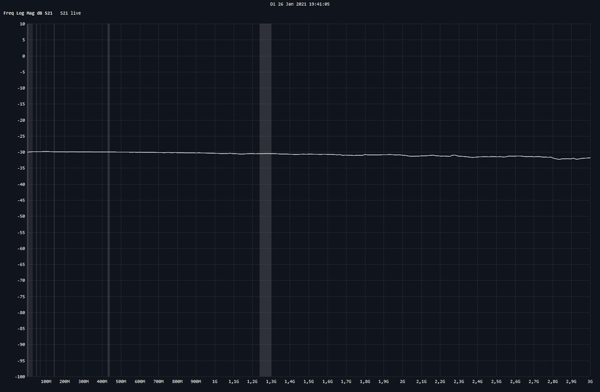This screenshot has width=600, height=392.
Task: Click the '1G' frequency axis label
Action: 214,381
